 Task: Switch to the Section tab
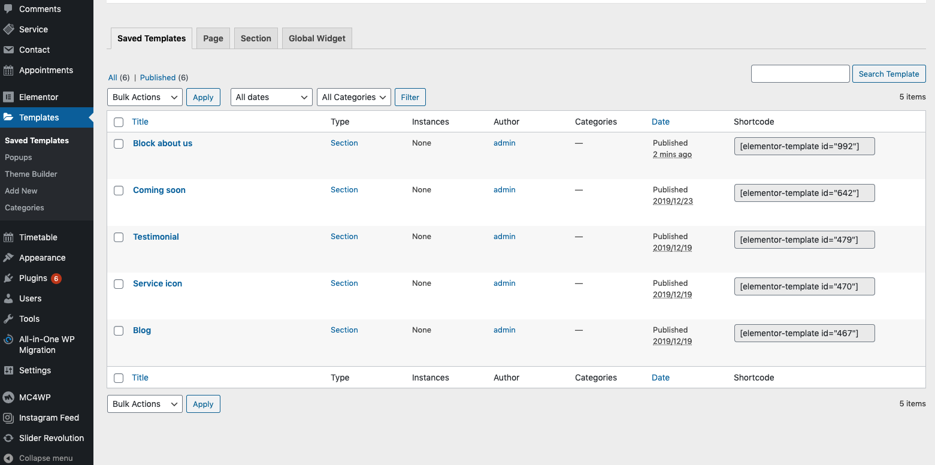click(256, 38)
